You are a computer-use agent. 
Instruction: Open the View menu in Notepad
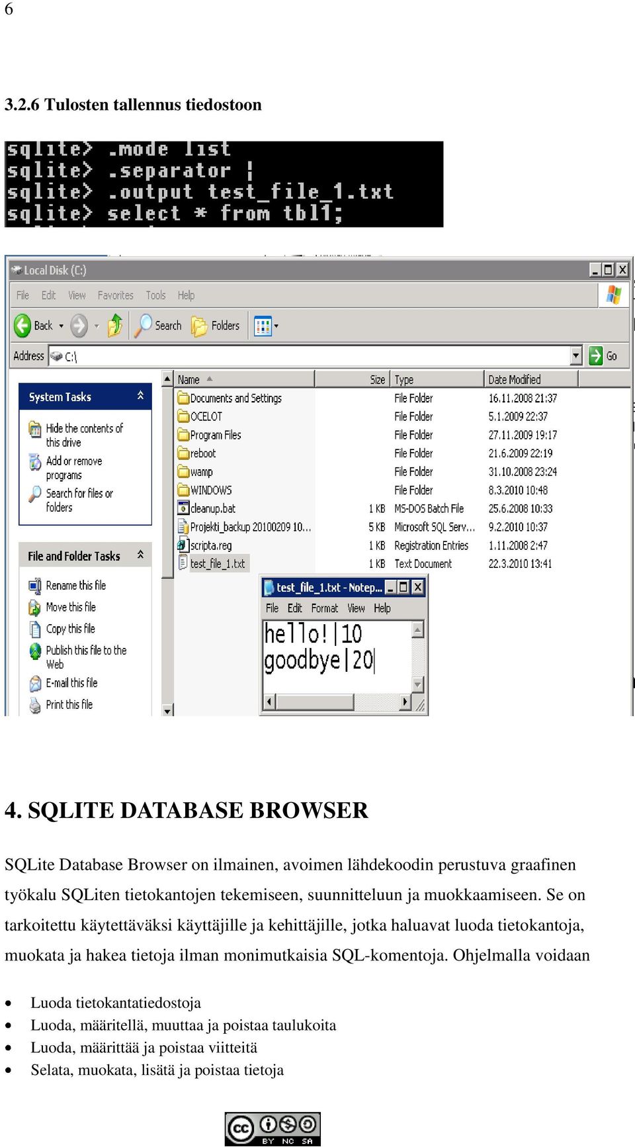(x=356, y=608)
